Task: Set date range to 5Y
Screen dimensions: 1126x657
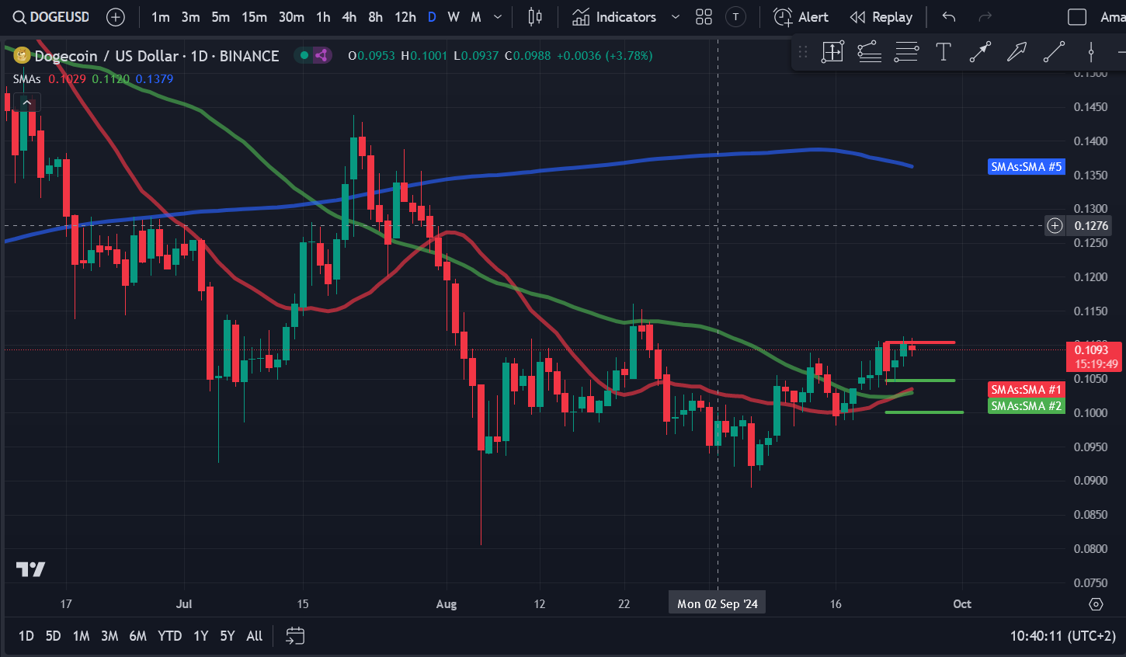Action: [227, 636]
